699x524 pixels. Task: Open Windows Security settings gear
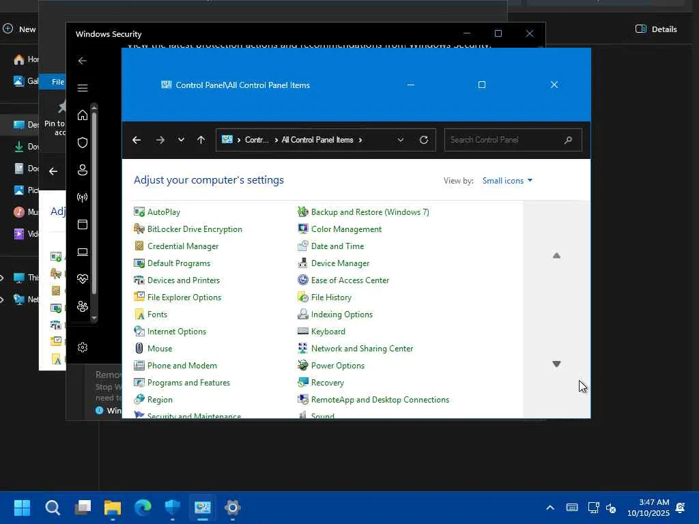point(83,347)
